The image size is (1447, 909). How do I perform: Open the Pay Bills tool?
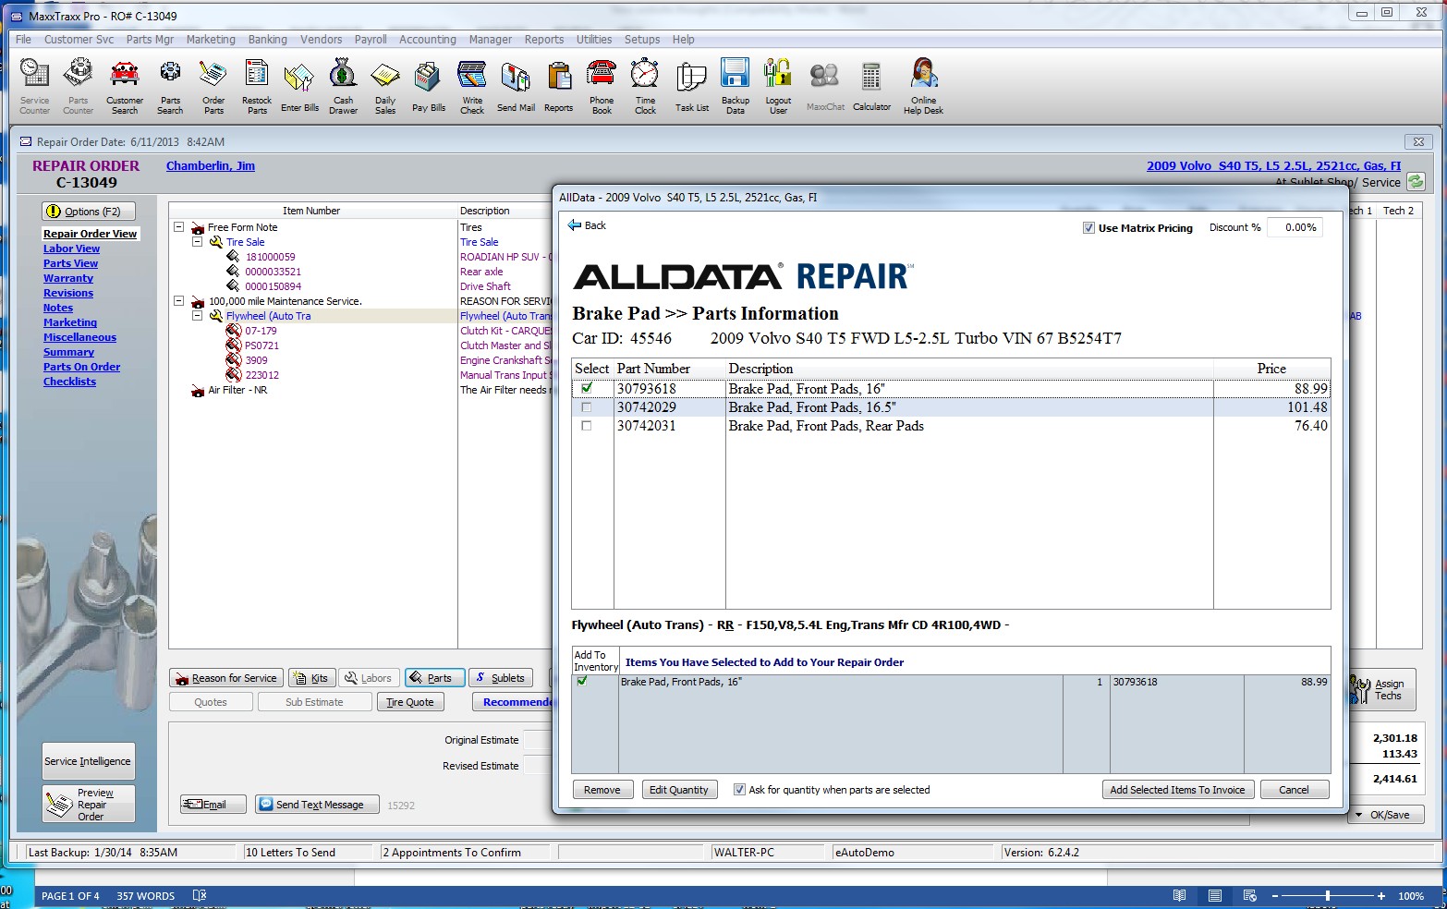click(428, 88)
